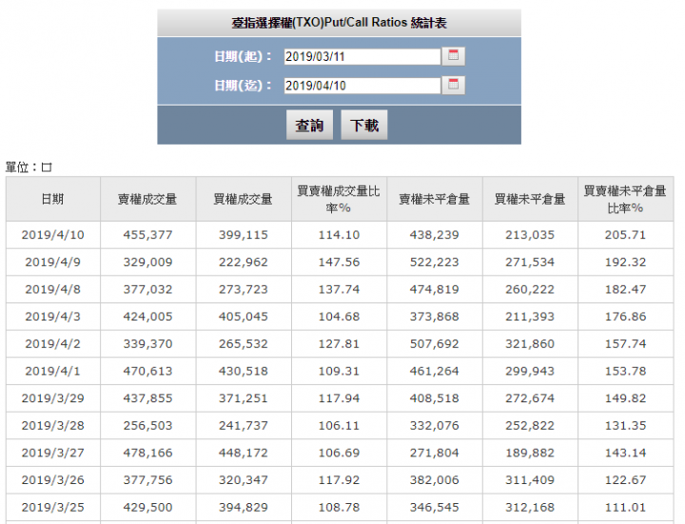The width and height of the screenshot is (685, 524).
Task: Select the 賣權未平倉量 column header
Action: [x=434, y=199]
